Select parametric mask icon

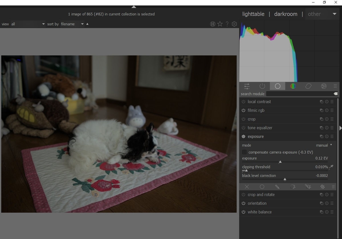coord(292,187)
